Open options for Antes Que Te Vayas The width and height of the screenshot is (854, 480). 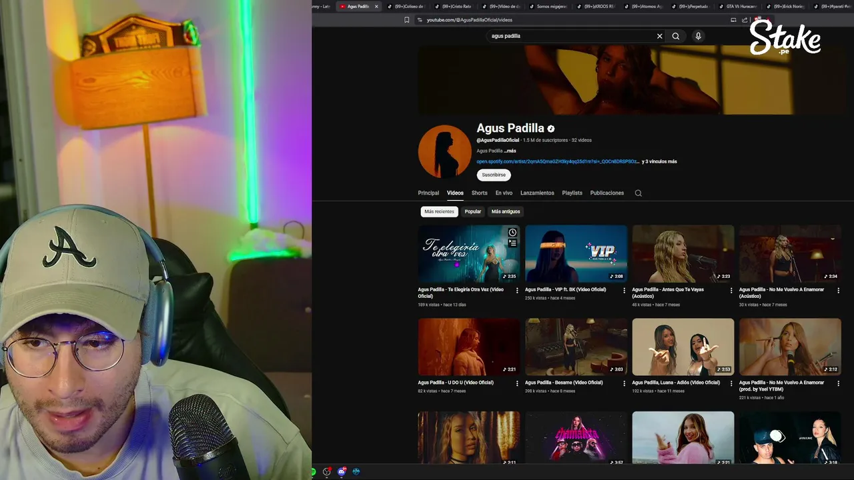click(x=731, y=291)
